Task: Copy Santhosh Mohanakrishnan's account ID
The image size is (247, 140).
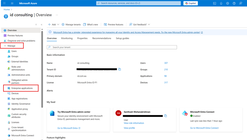Action: [x=166, y=116]
